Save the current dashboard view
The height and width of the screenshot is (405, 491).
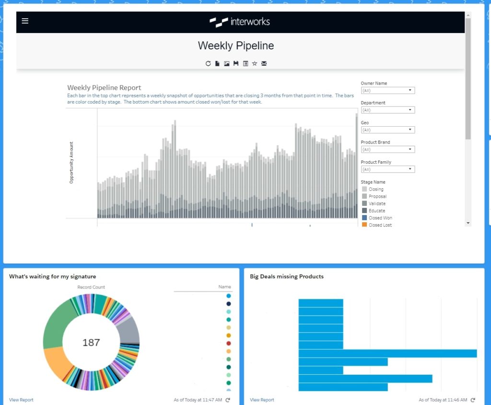point(235,63)
